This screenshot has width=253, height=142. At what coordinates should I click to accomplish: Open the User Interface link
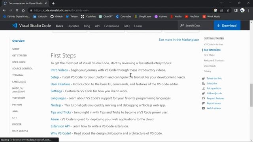(60, 84)
